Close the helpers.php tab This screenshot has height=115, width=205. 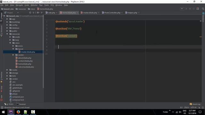coord(139,13)
